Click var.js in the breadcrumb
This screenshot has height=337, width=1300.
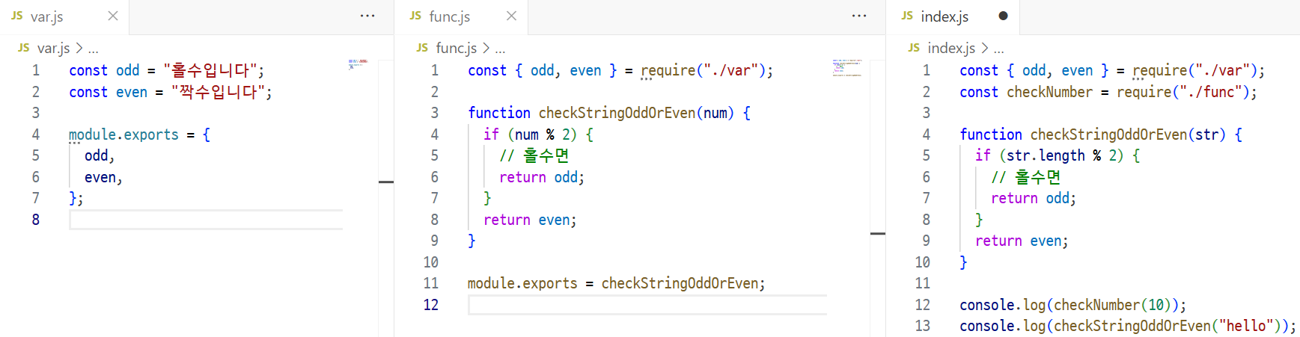point(54,49)
